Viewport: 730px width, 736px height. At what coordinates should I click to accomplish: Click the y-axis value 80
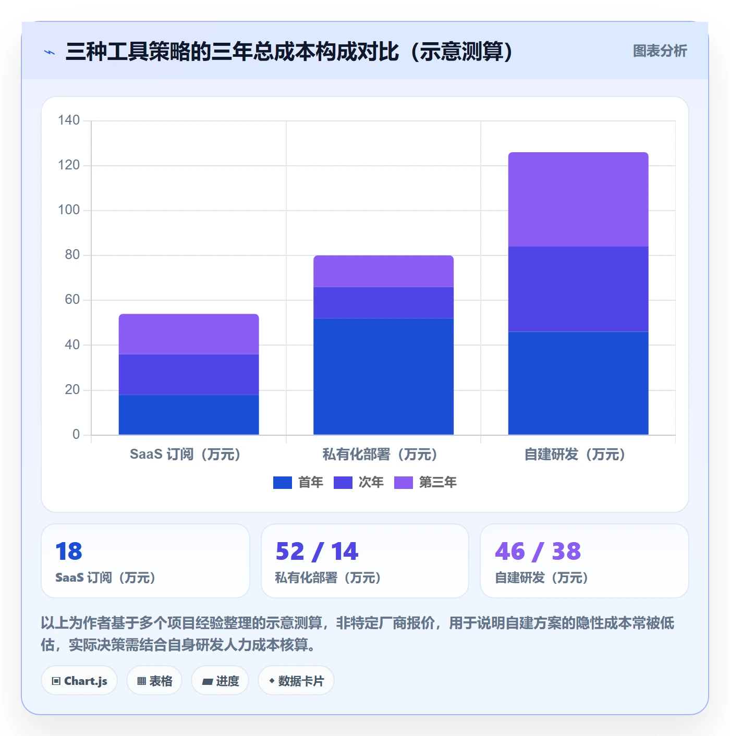[72, 255]
